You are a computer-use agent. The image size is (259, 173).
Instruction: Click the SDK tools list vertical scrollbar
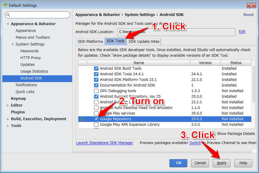point(253,84)
